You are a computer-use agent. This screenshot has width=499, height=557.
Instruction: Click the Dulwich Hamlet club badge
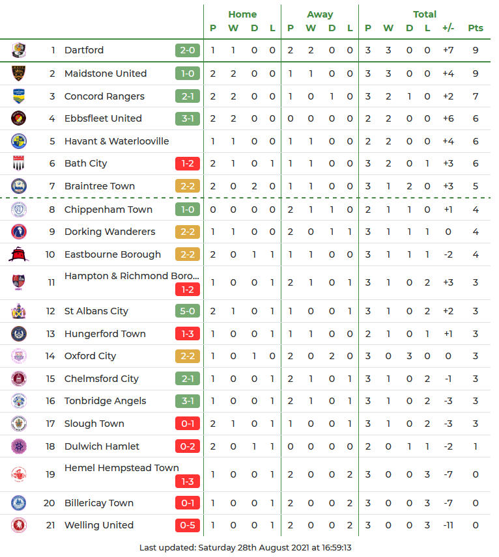click(x=19, y=446)
